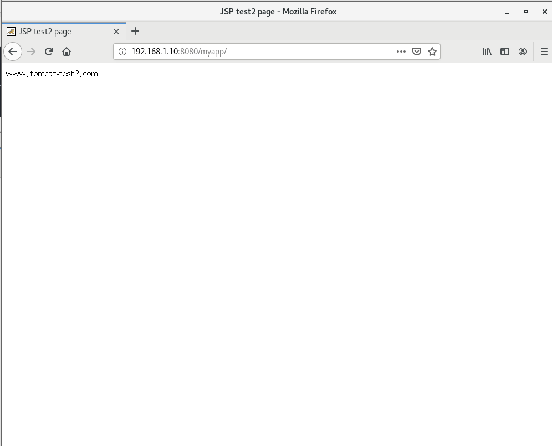Open the Firefox home page
The width and height of the screenshot is (552, 446).
[67, 52]
